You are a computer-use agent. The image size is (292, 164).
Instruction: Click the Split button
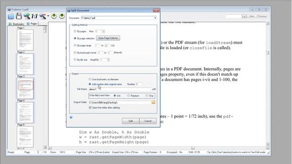[x=130, y=121]
